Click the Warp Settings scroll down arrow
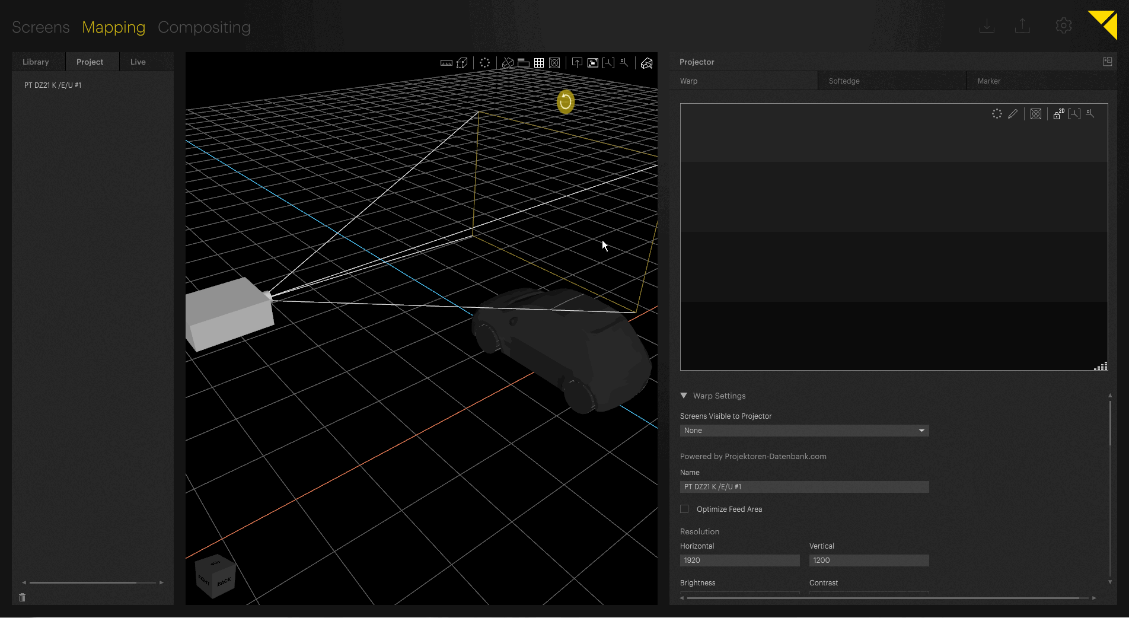The height and width of the screenshot is (618, 1129). pyautogui.click(x=1110, y=582)
